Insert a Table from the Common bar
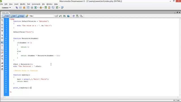Image resolution: width=181 pixels, height=102 pixels. pyautogui.click(x=28, y=8)
